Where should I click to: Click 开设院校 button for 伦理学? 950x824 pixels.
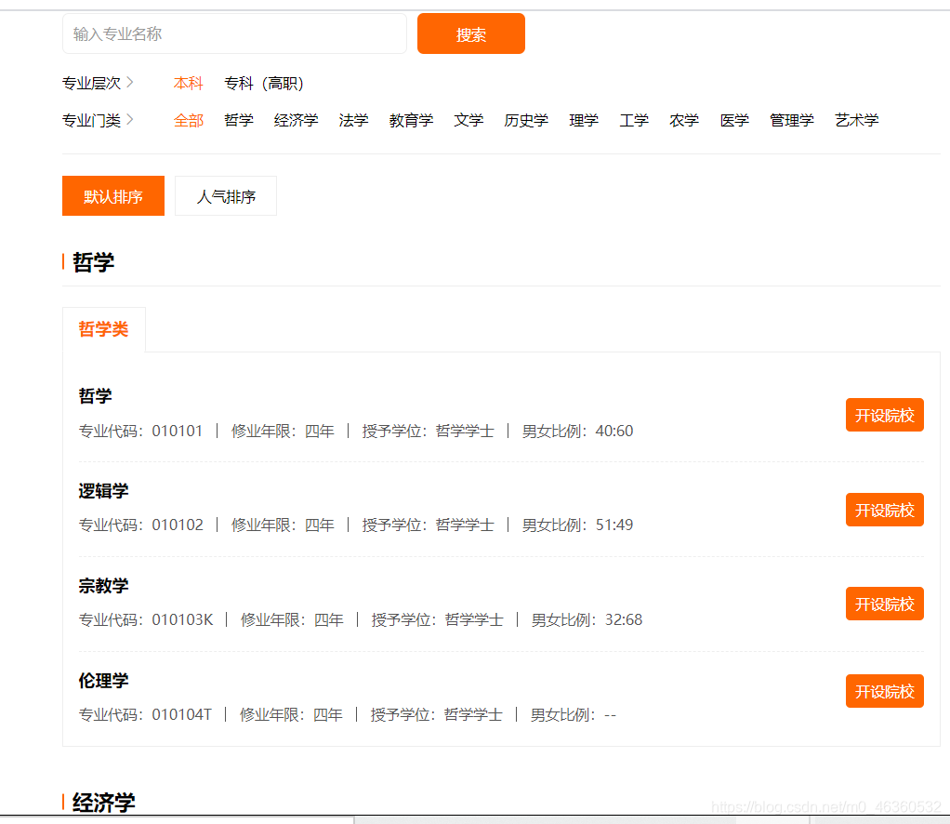[x=885, y=691]
